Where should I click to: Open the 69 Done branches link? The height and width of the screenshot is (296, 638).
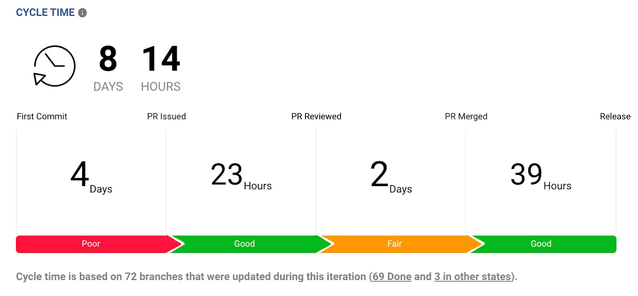pyautogui.click(x=392, y=276)
